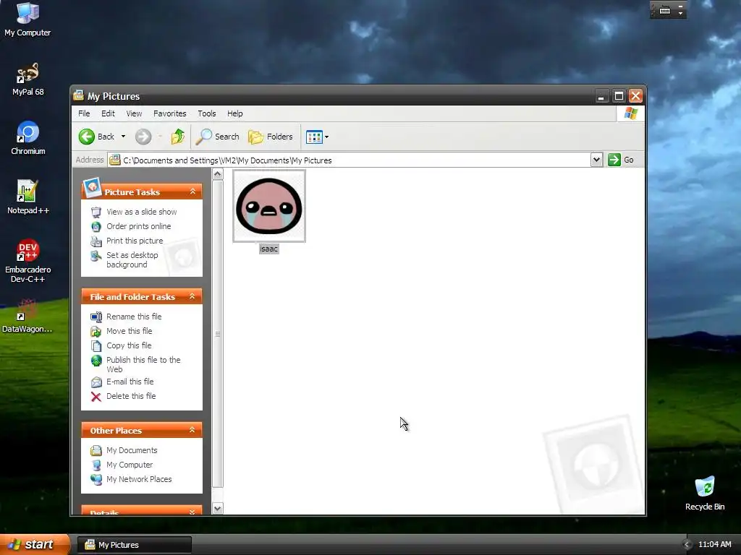
Task: Click Print this picture link
Action: coord(135,241)
